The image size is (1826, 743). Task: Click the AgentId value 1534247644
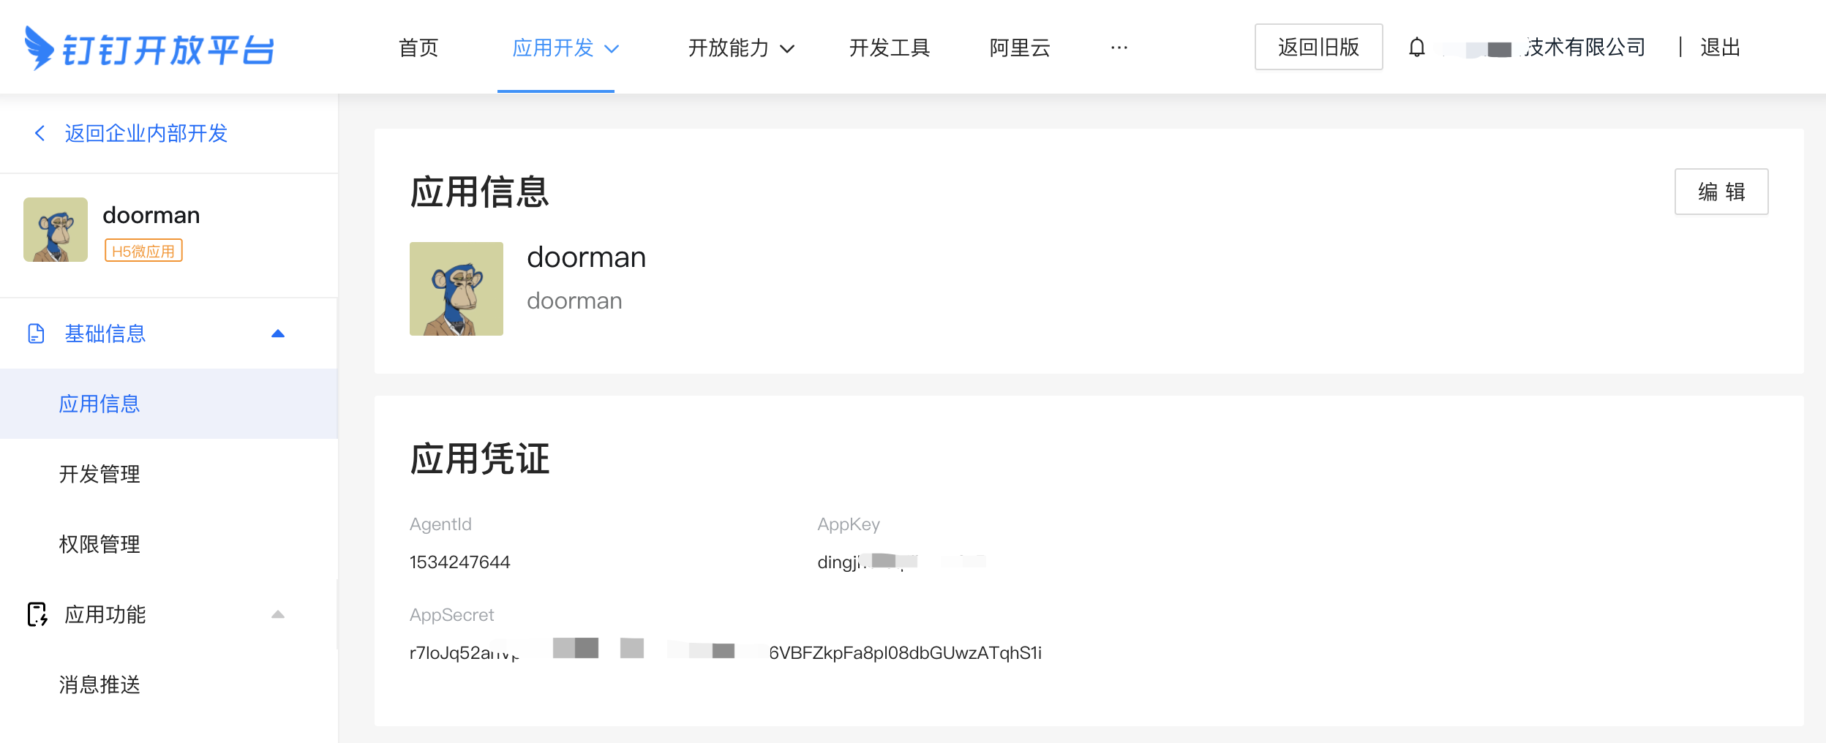[459, 562]
